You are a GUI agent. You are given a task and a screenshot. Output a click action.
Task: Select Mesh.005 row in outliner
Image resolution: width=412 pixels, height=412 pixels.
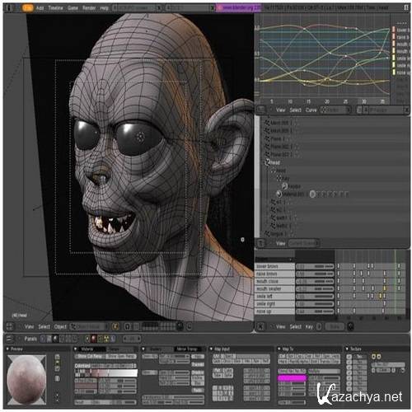[x=279, y=123]
